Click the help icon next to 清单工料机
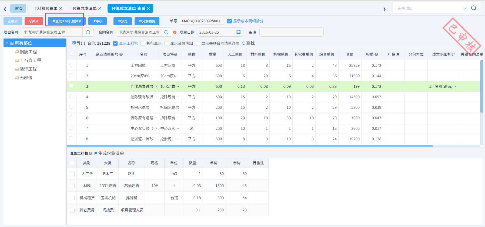Image resolution: width=485 pixels, height=227 pixels. coord(90,153)
